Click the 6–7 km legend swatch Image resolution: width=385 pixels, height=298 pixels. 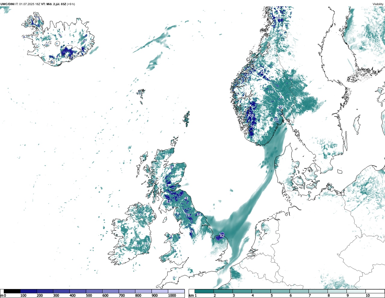point(299,291)
